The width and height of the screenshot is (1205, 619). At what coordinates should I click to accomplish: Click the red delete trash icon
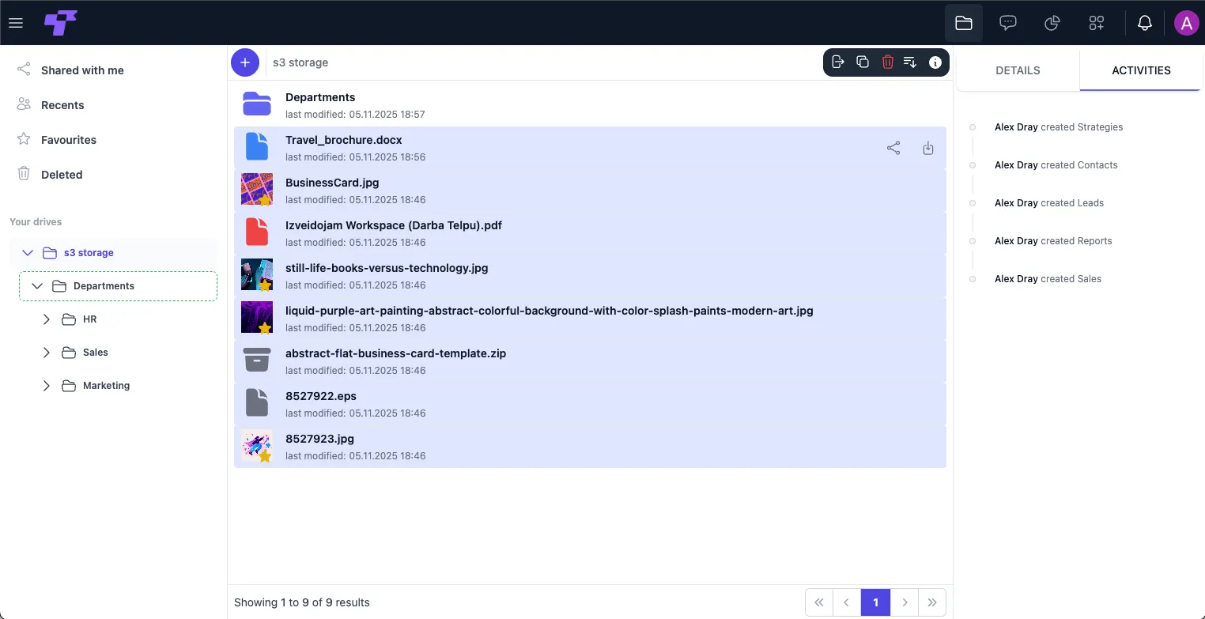click(x=887, y=62)
